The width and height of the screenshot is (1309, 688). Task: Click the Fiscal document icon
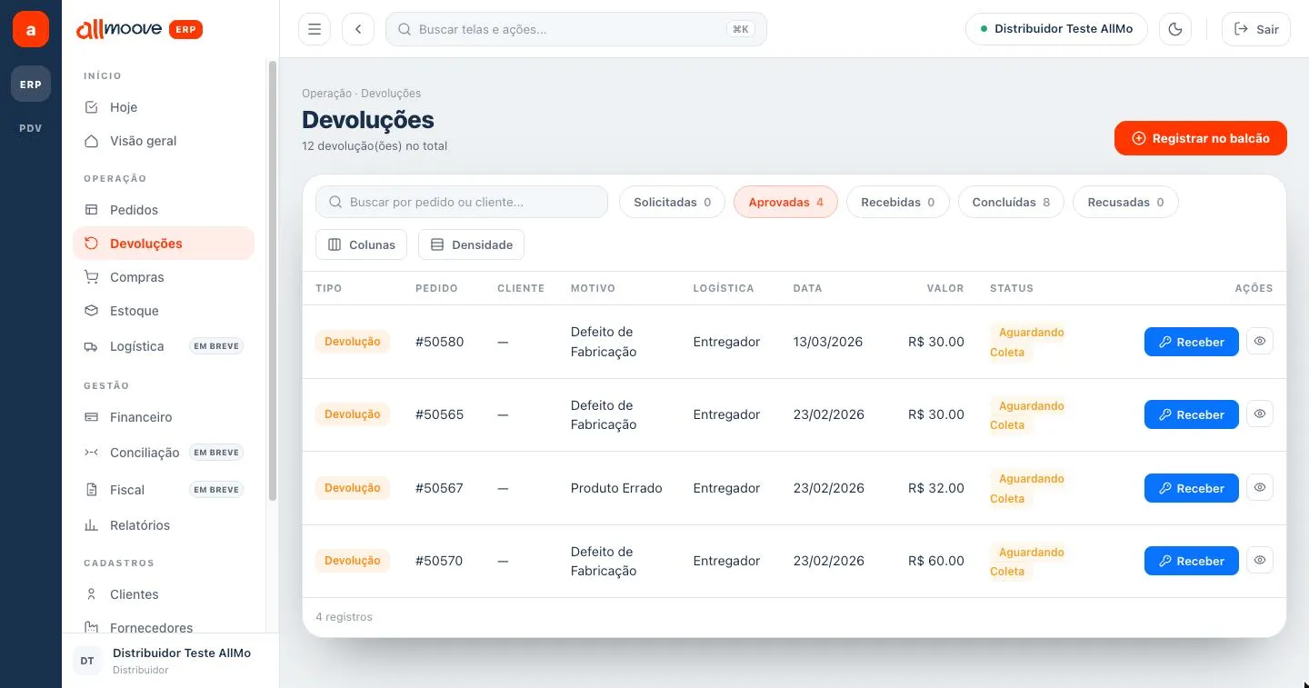(x=91, y=490)
